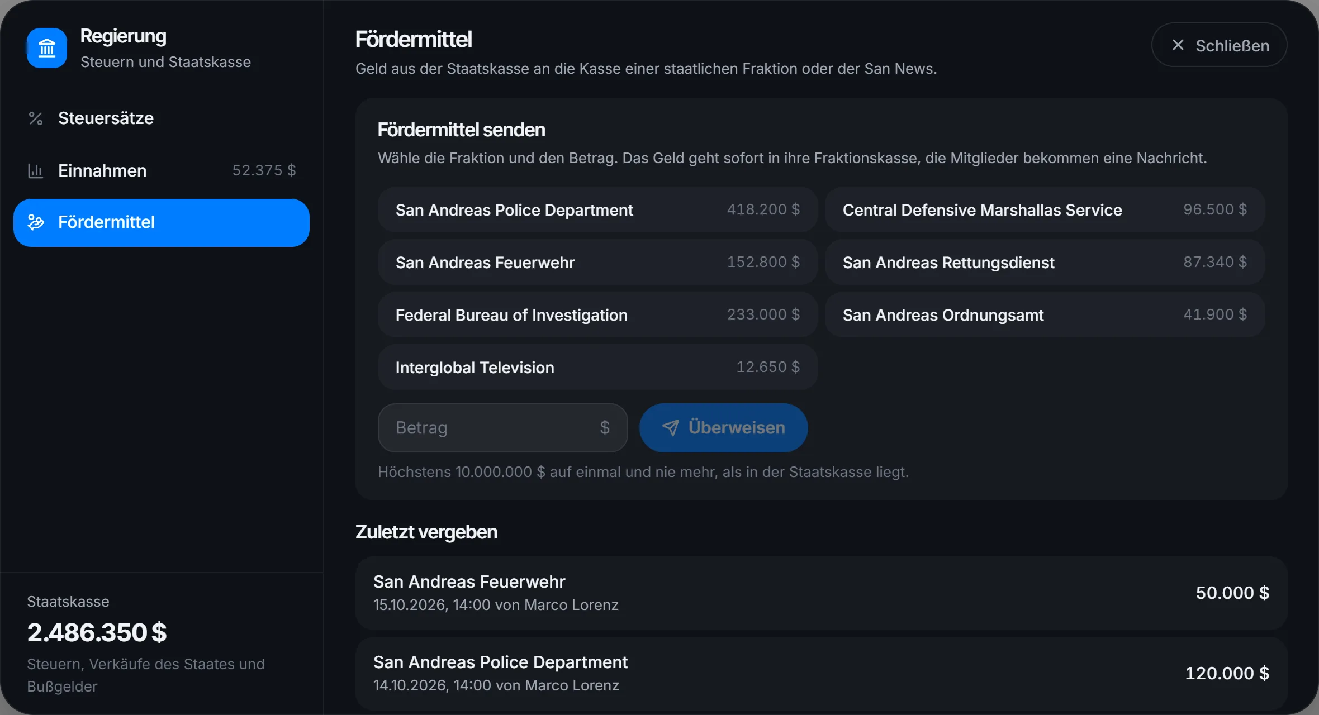The height and width of the screenshot is (715, 1319).
Task: Click the Interglobal Television balance 12.650 $
Action: pos(768,367)
